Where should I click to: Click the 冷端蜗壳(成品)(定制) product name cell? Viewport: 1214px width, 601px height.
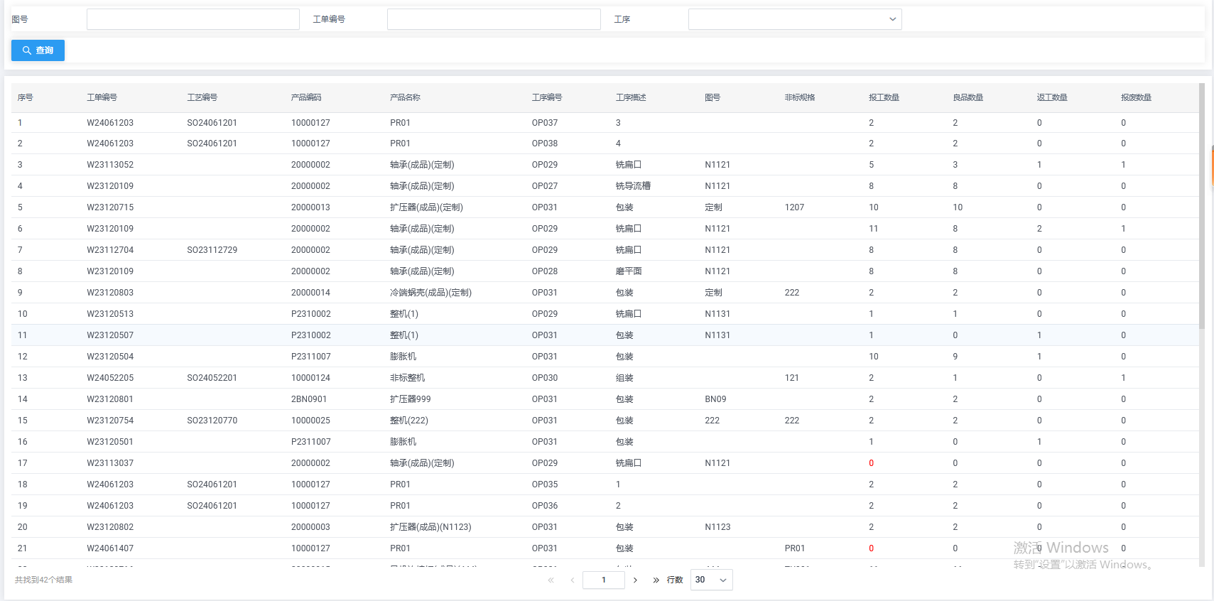coord(430,293)
